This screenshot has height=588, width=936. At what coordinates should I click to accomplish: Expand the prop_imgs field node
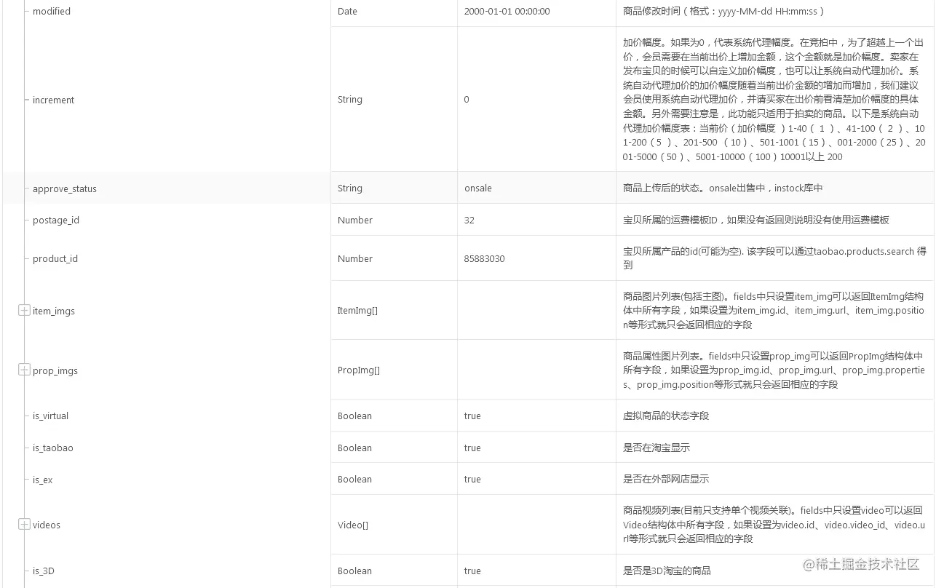pyautogui.click(x=23, y=370)
